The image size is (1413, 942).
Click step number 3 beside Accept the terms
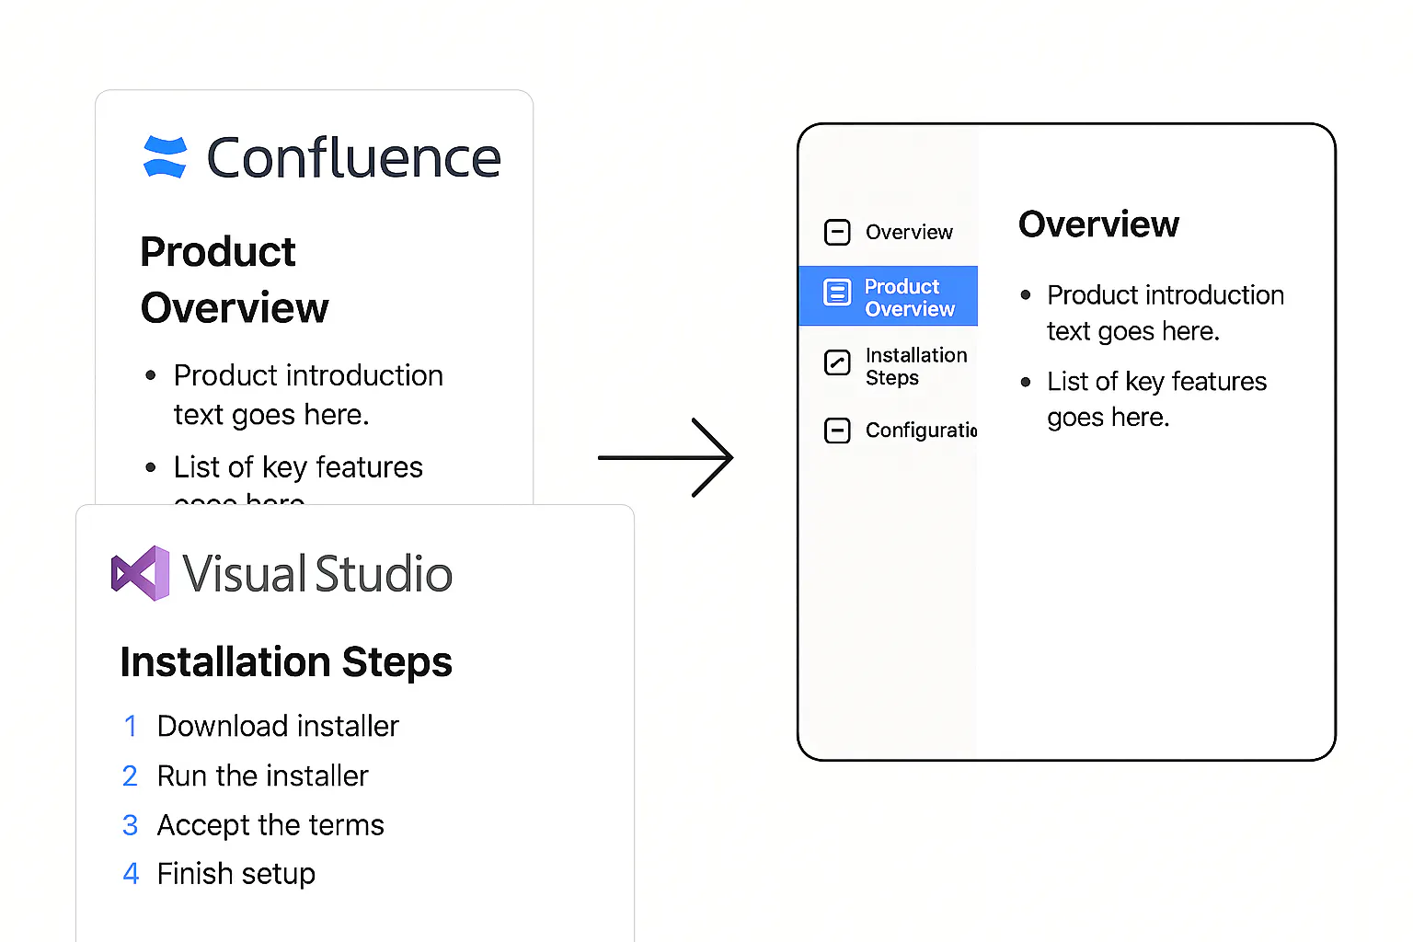coord(131,825)
